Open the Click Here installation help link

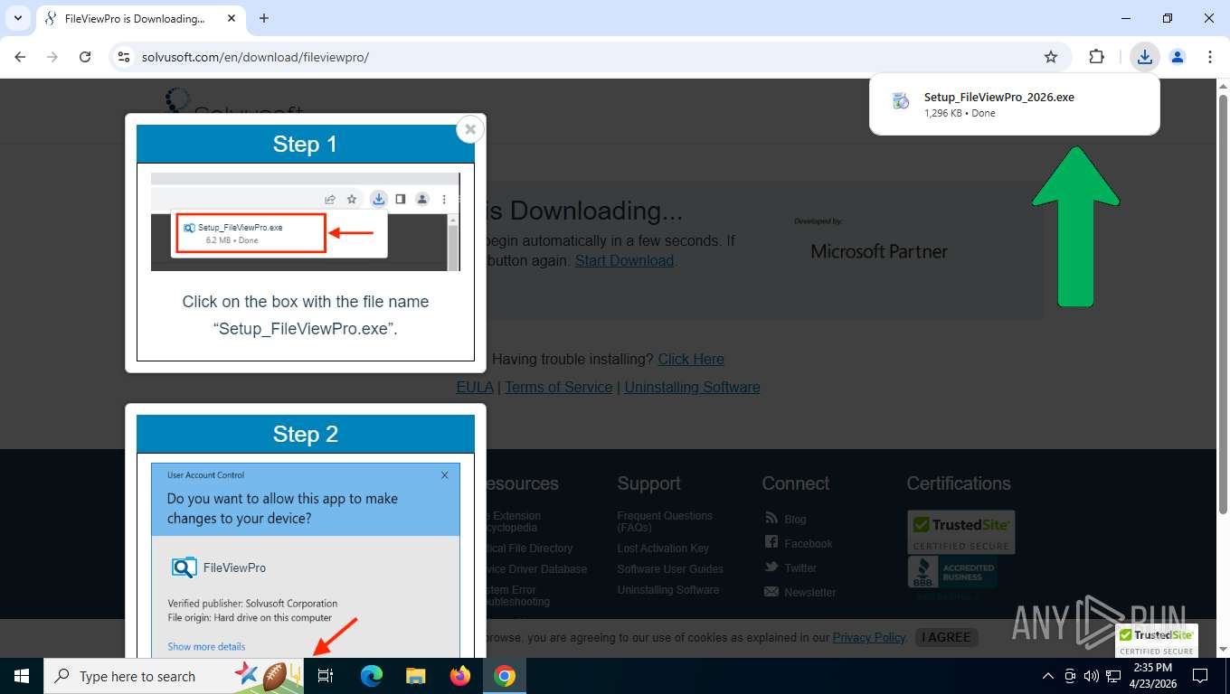point(691,359)
